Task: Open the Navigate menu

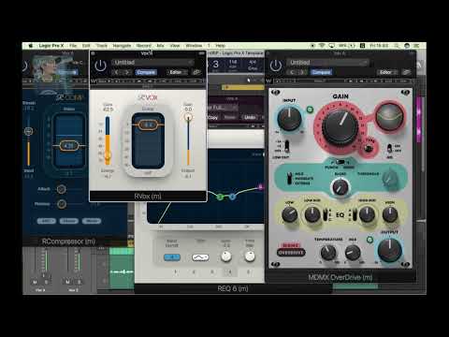Action: click(x=122, y=46)
